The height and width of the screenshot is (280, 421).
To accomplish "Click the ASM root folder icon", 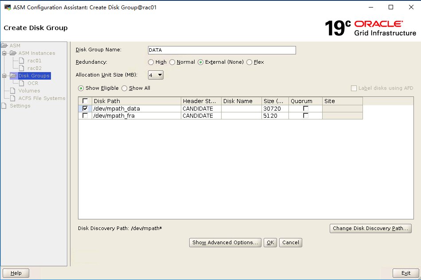I will tap(4, 46).
